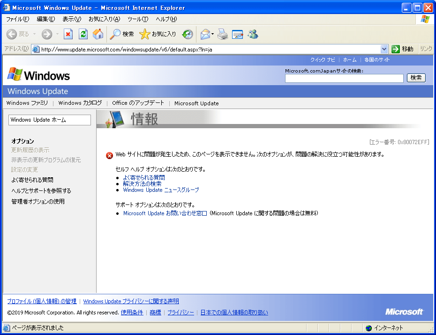
Task: Click the Stop loading icon
Action: [x=68, y=34]
